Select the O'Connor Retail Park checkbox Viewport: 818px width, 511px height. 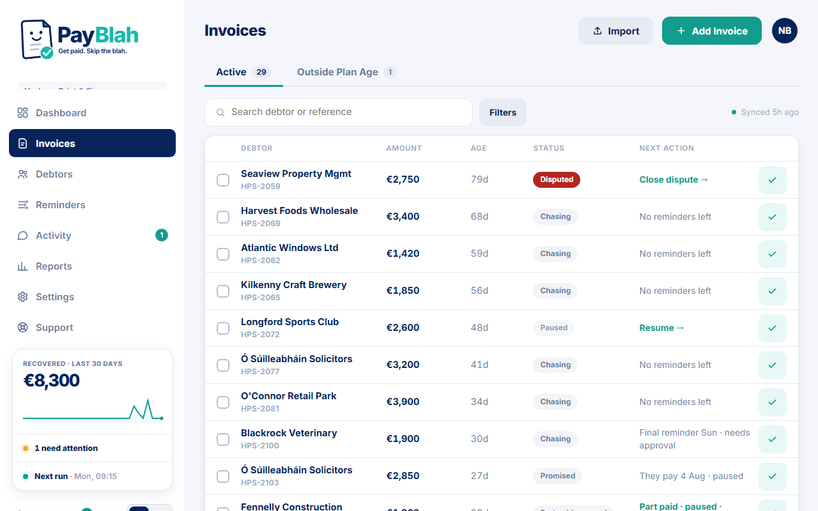point(223,402)
